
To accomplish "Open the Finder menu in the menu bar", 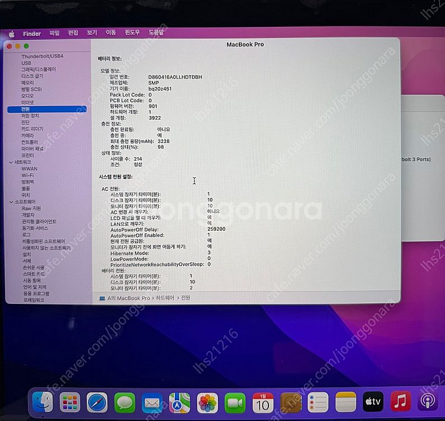I will (32, 34).
